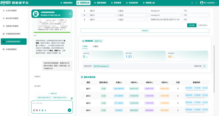
Task: Click 新建会话 to start new chat
Action: point(53,93)
